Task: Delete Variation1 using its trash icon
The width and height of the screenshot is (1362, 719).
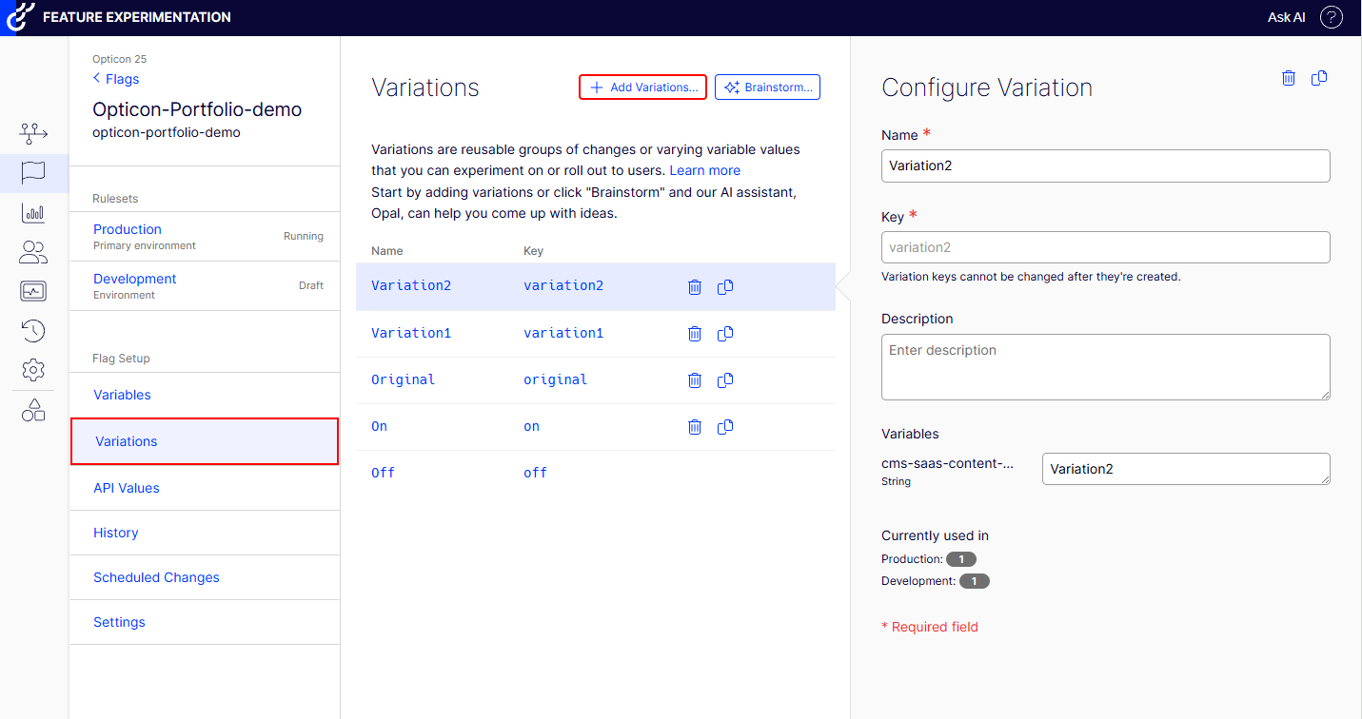Action: (694, 333)
